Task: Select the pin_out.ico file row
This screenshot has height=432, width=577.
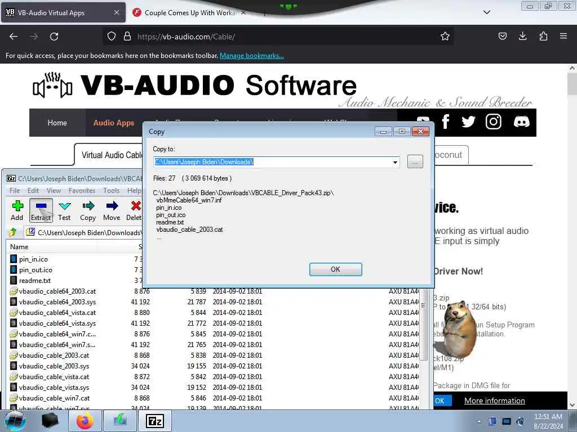Action: 75,269
